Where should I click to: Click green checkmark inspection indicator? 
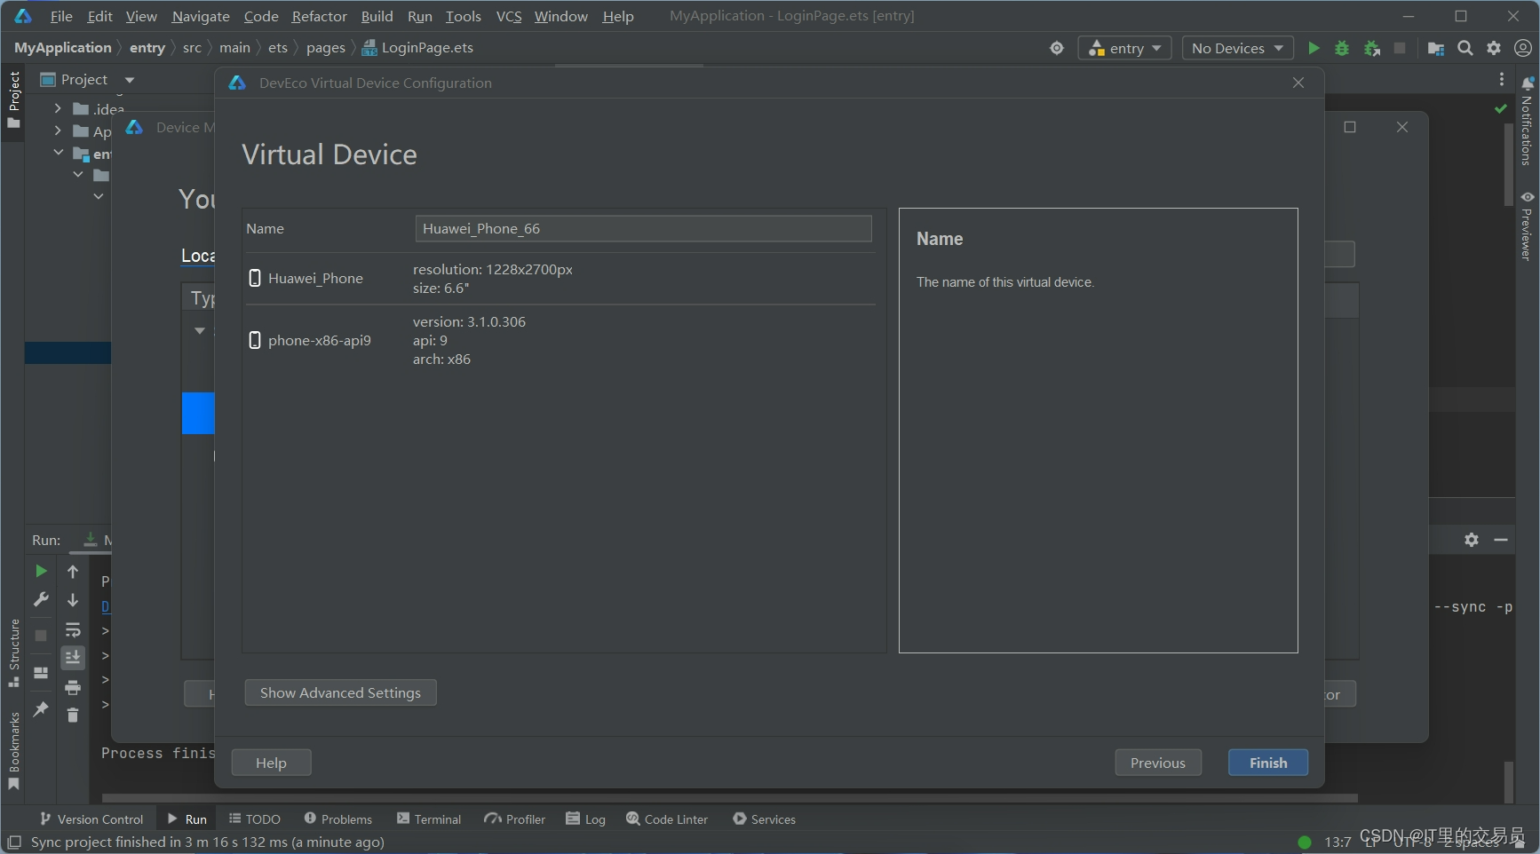(1501, 108)
